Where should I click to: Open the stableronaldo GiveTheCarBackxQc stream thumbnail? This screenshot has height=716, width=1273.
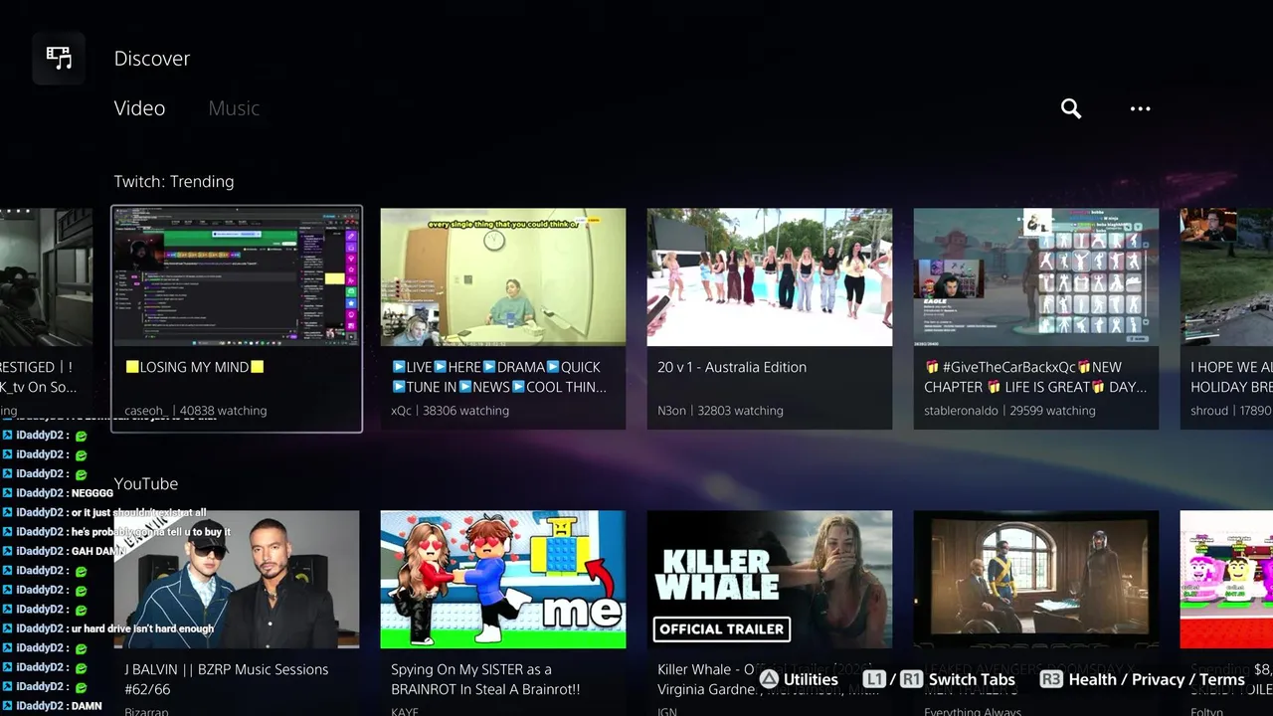point(1036,277)
